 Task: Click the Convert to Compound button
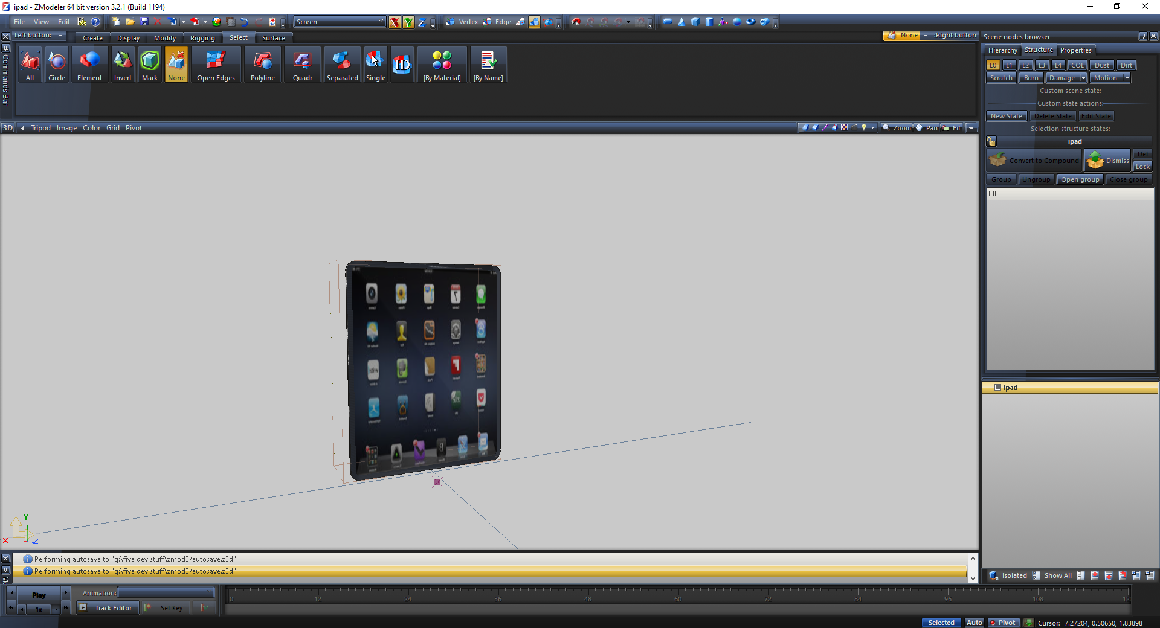click(x=1034, y=161)
